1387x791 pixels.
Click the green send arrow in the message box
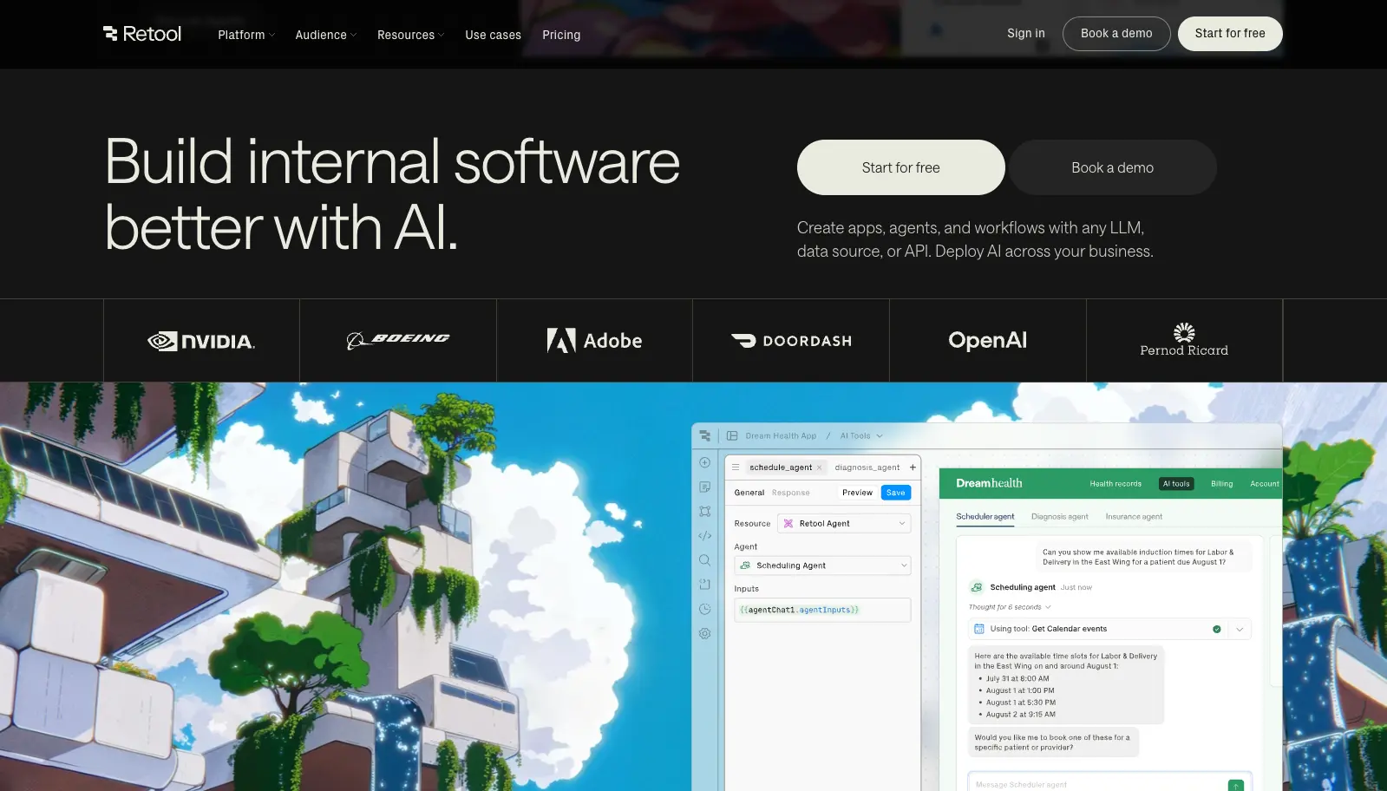click(1236, 785)
